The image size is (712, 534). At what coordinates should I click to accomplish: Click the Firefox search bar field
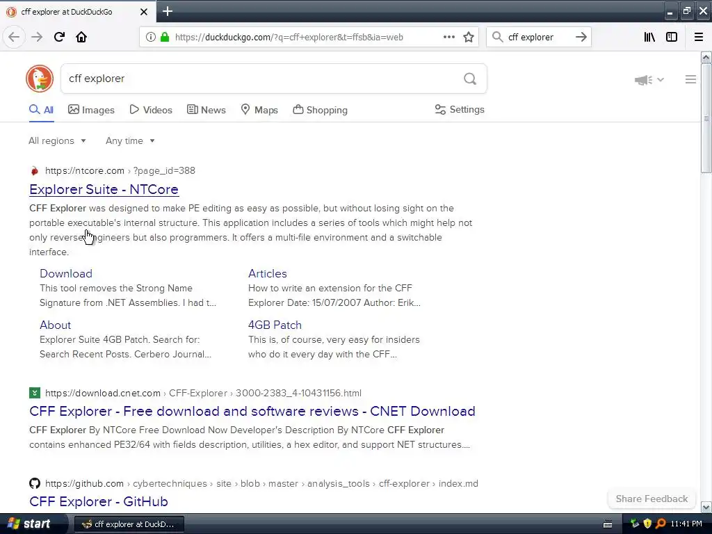pyautogui.click(x=539, y=38)
